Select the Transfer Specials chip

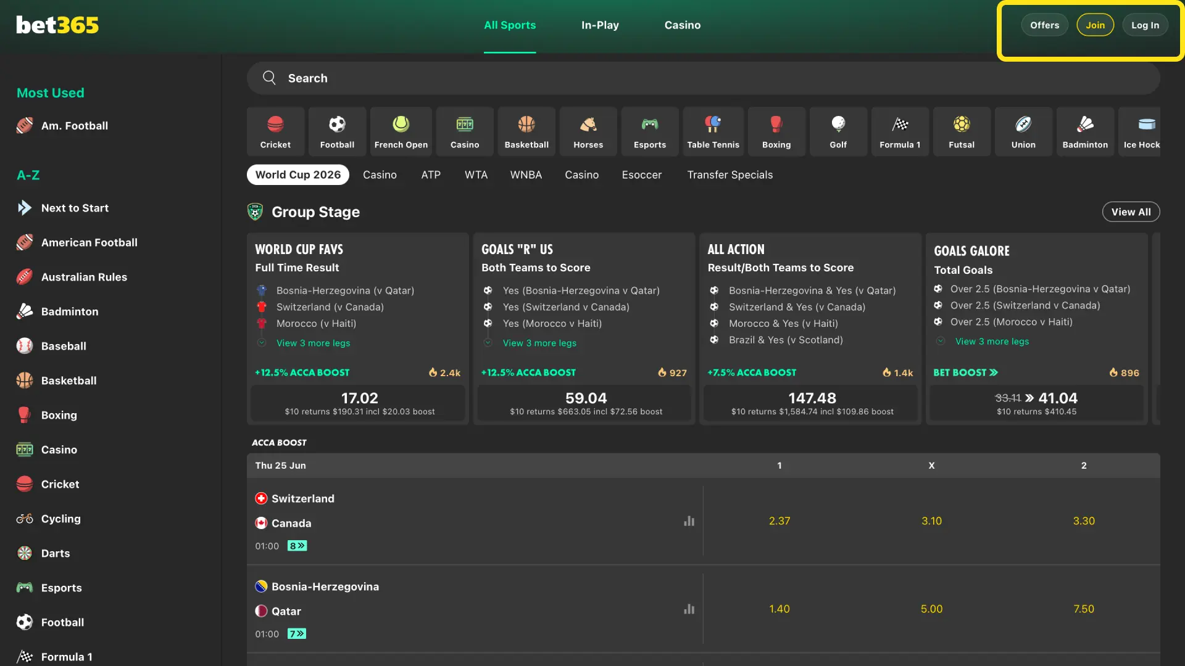[730, 175]
